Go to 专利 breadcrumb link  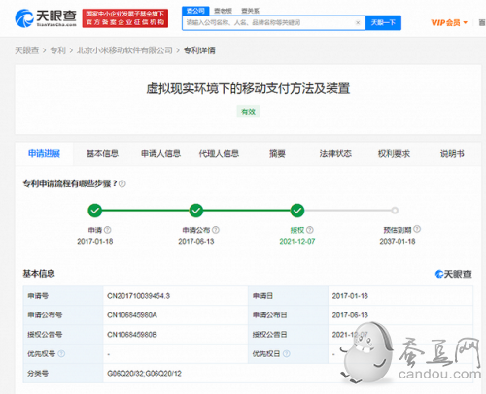[57, 50]
